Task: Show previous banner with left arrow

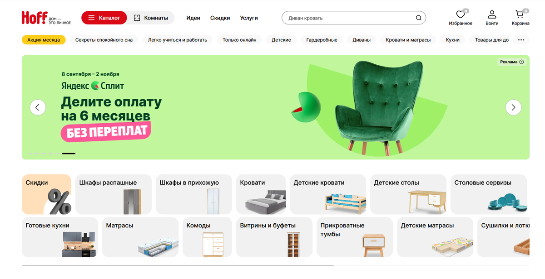Action: pos(38,107)
